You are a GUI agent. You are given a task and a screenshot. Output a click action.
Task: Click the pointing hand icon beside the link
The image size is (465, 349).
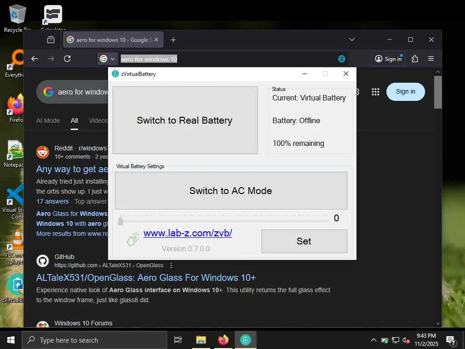133,239
